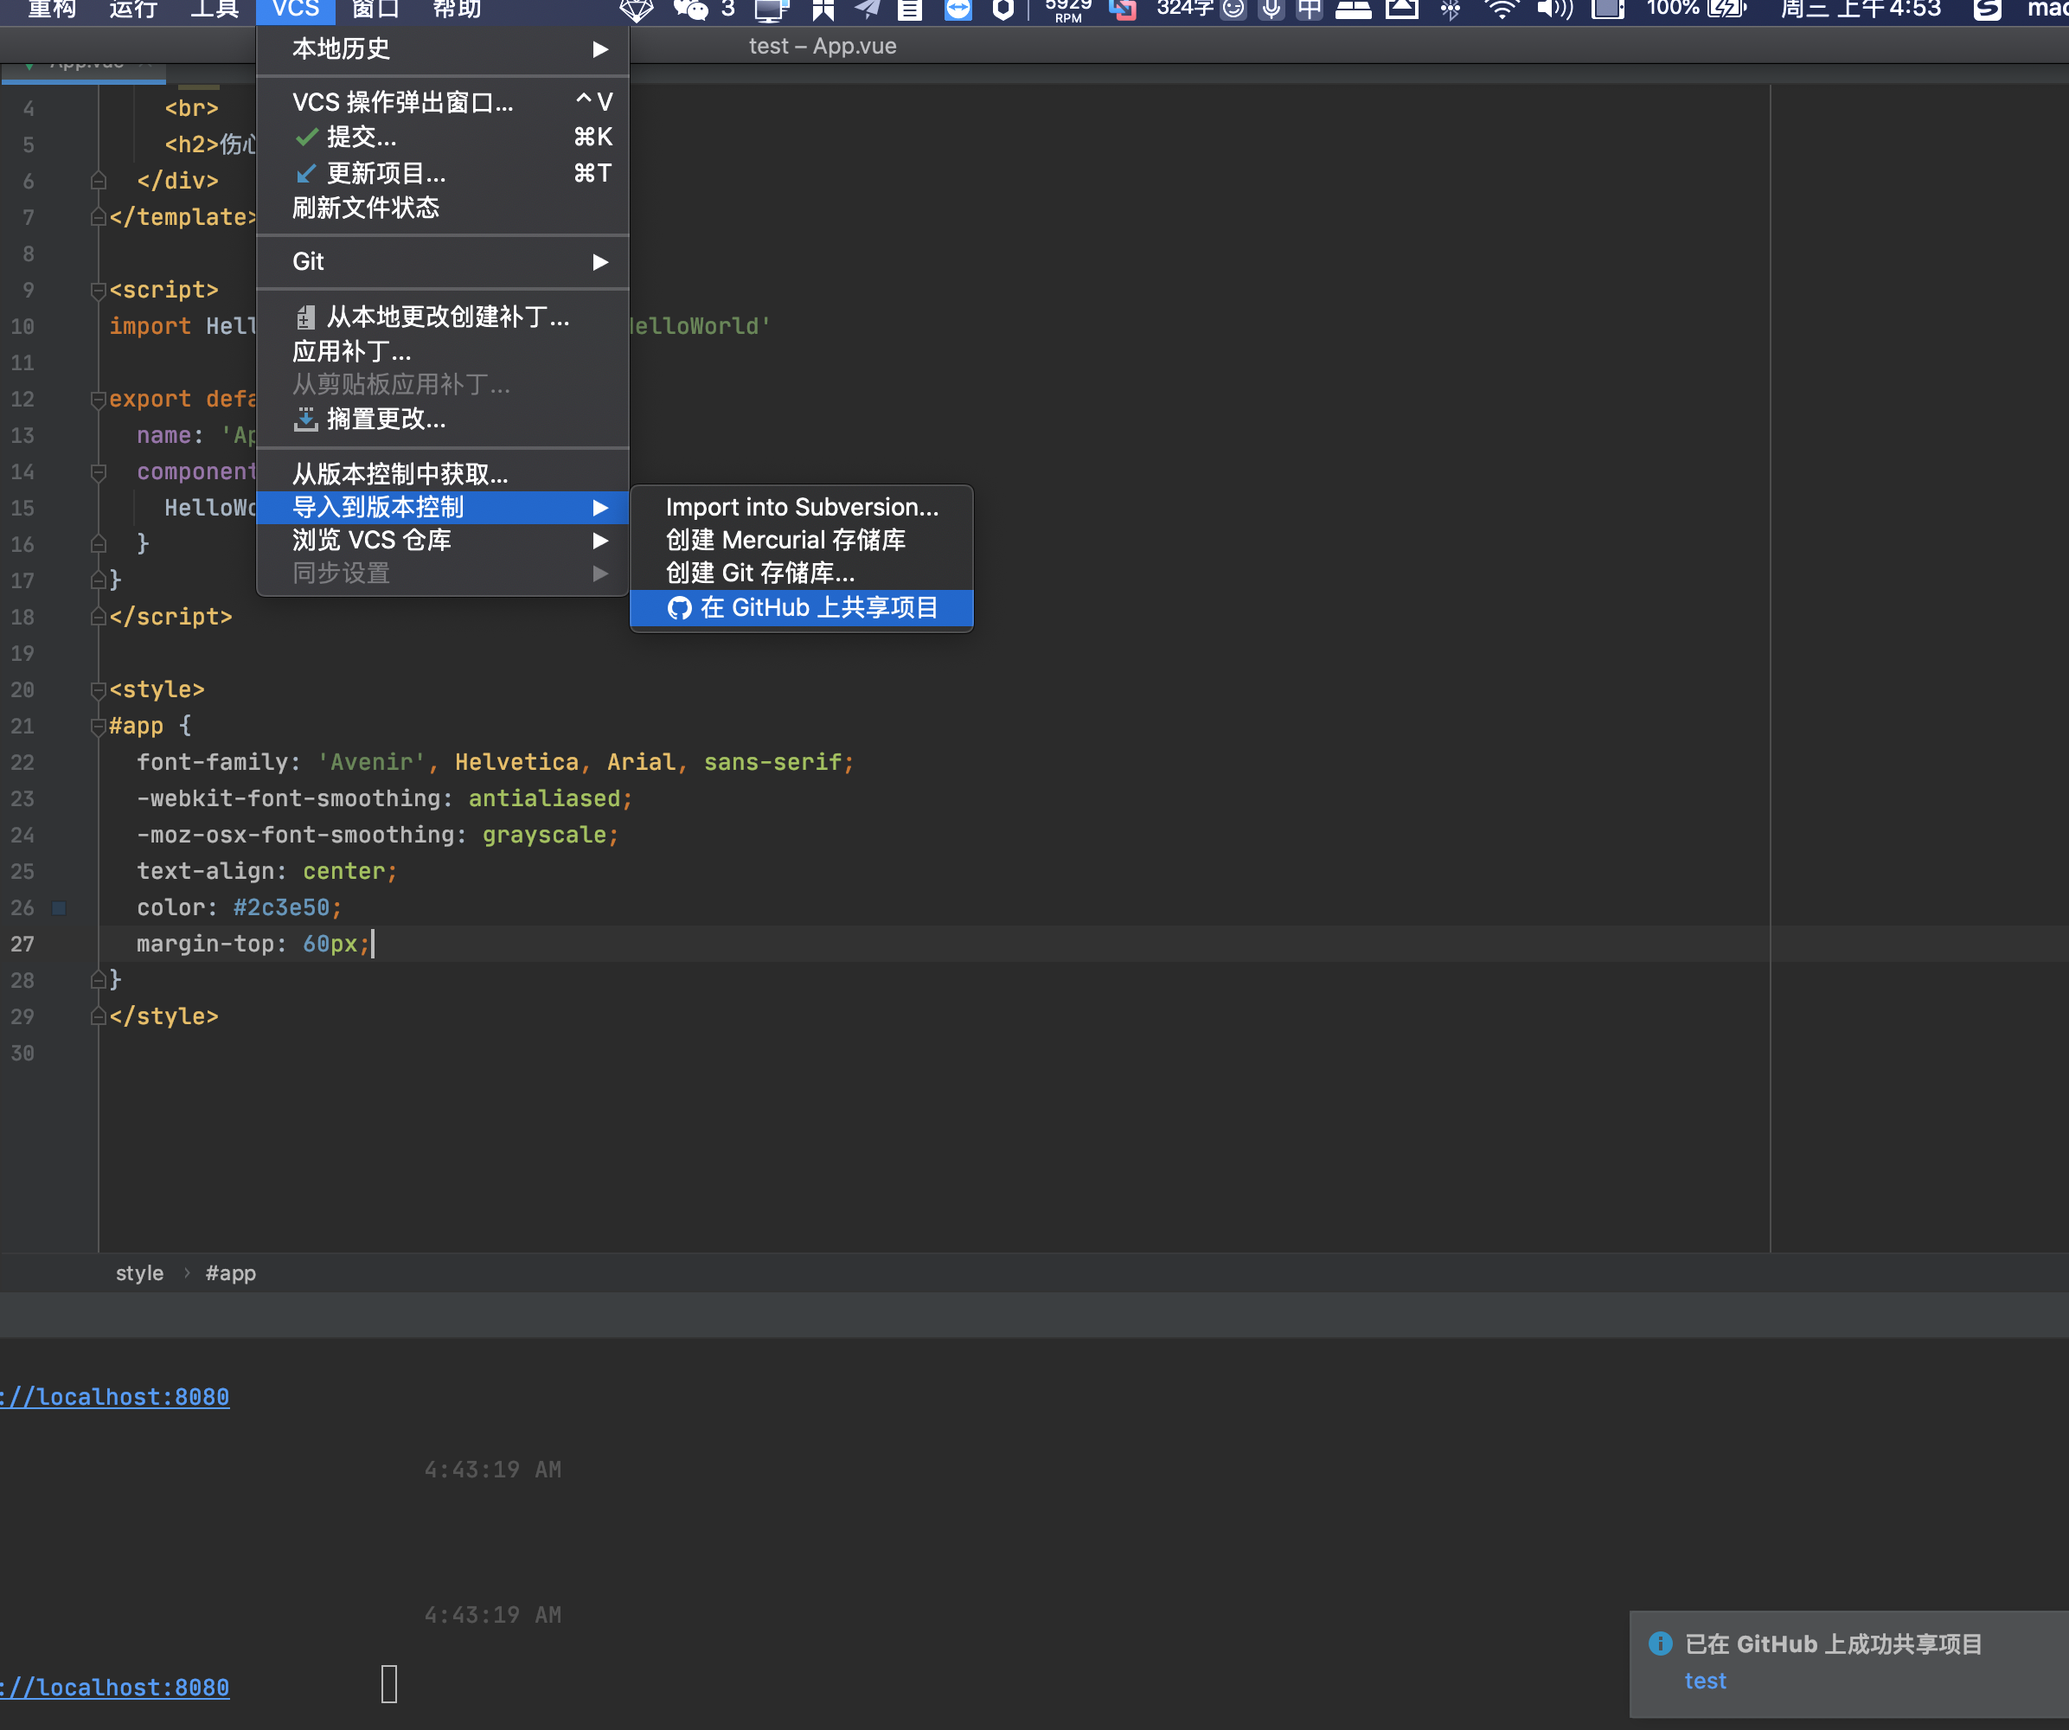Viewport: 2069px width, 1730px height.
Task: Expand the Git submenu arrow
Action: [600, 262]
